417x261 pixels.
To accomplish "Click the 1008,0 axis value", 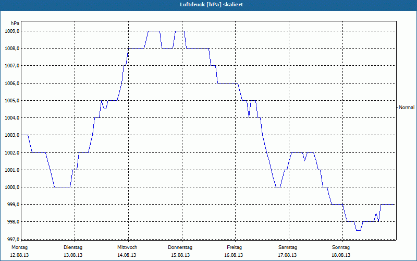I will click(12, 49).
